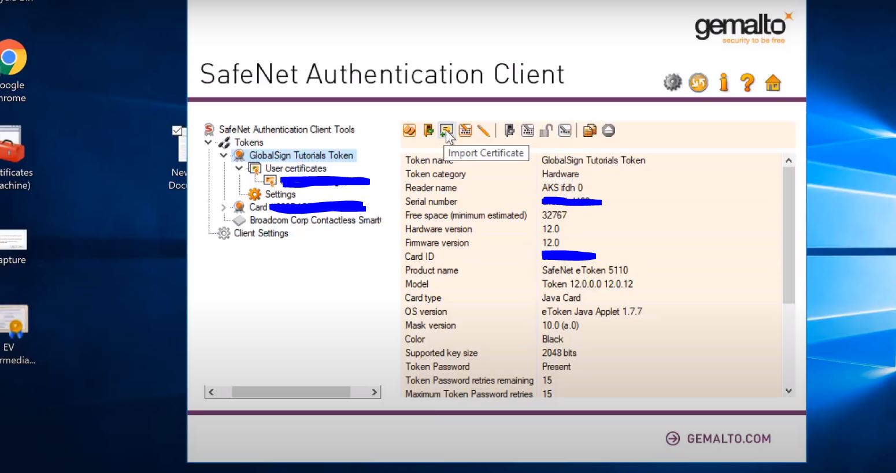This screenshot has height=473, width=896.
Task: Click the Card ID property label
Action: point(419,256)
